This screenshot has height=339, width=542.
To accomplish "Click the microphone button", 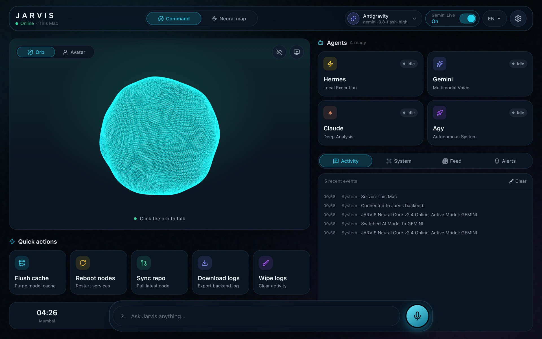I will [x=417, y=316].
